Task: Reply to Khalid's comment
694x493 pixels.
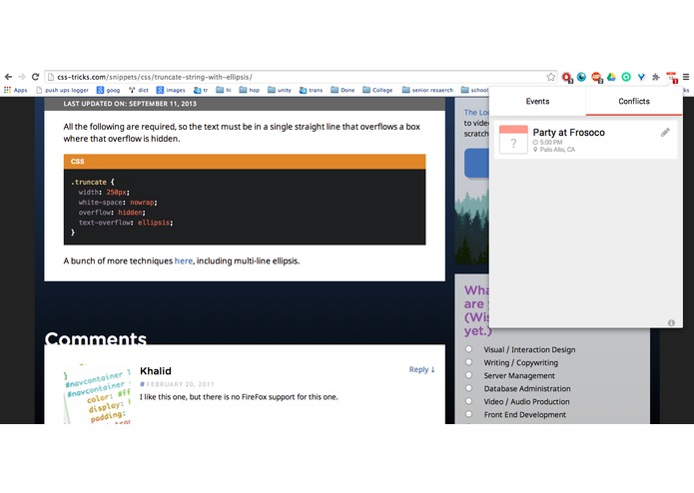Action: pos(421,369)
